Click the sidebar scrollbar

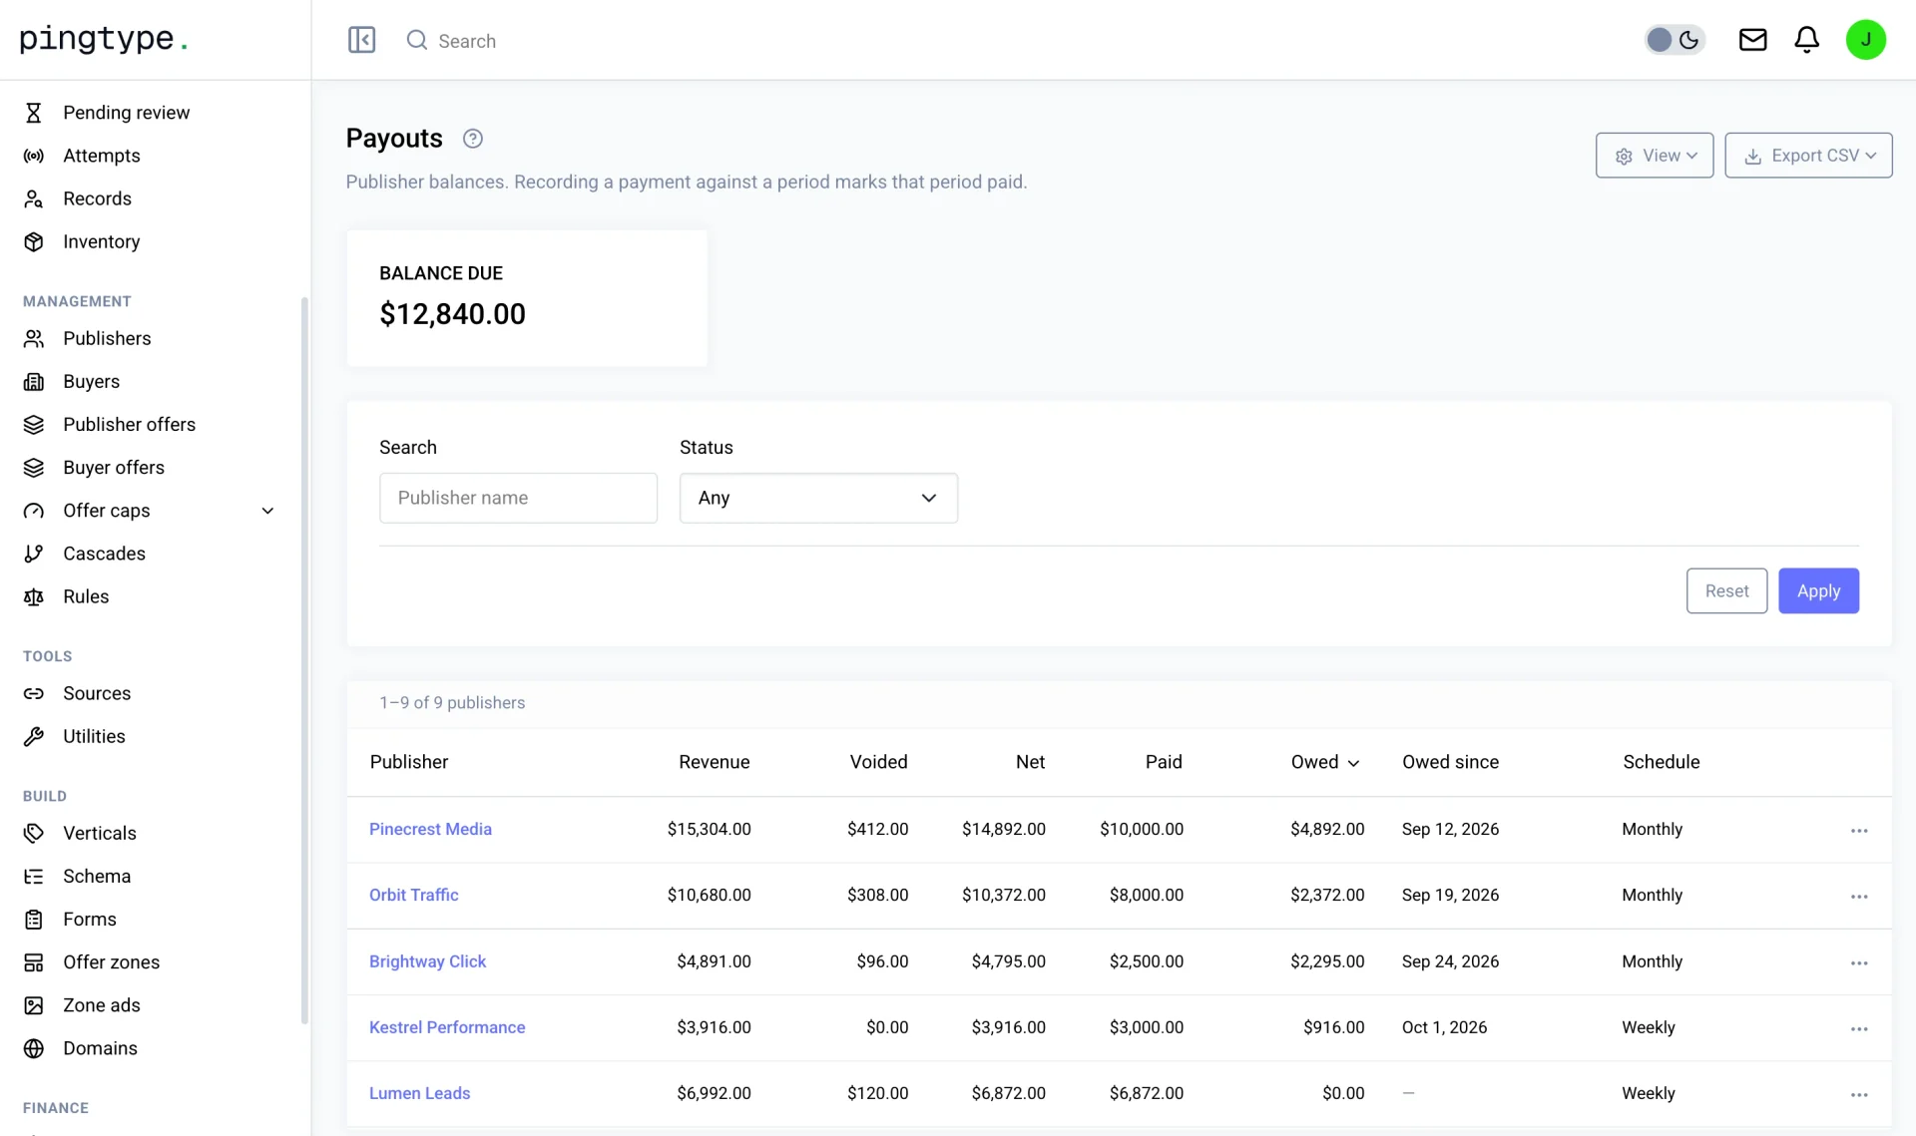304,660
